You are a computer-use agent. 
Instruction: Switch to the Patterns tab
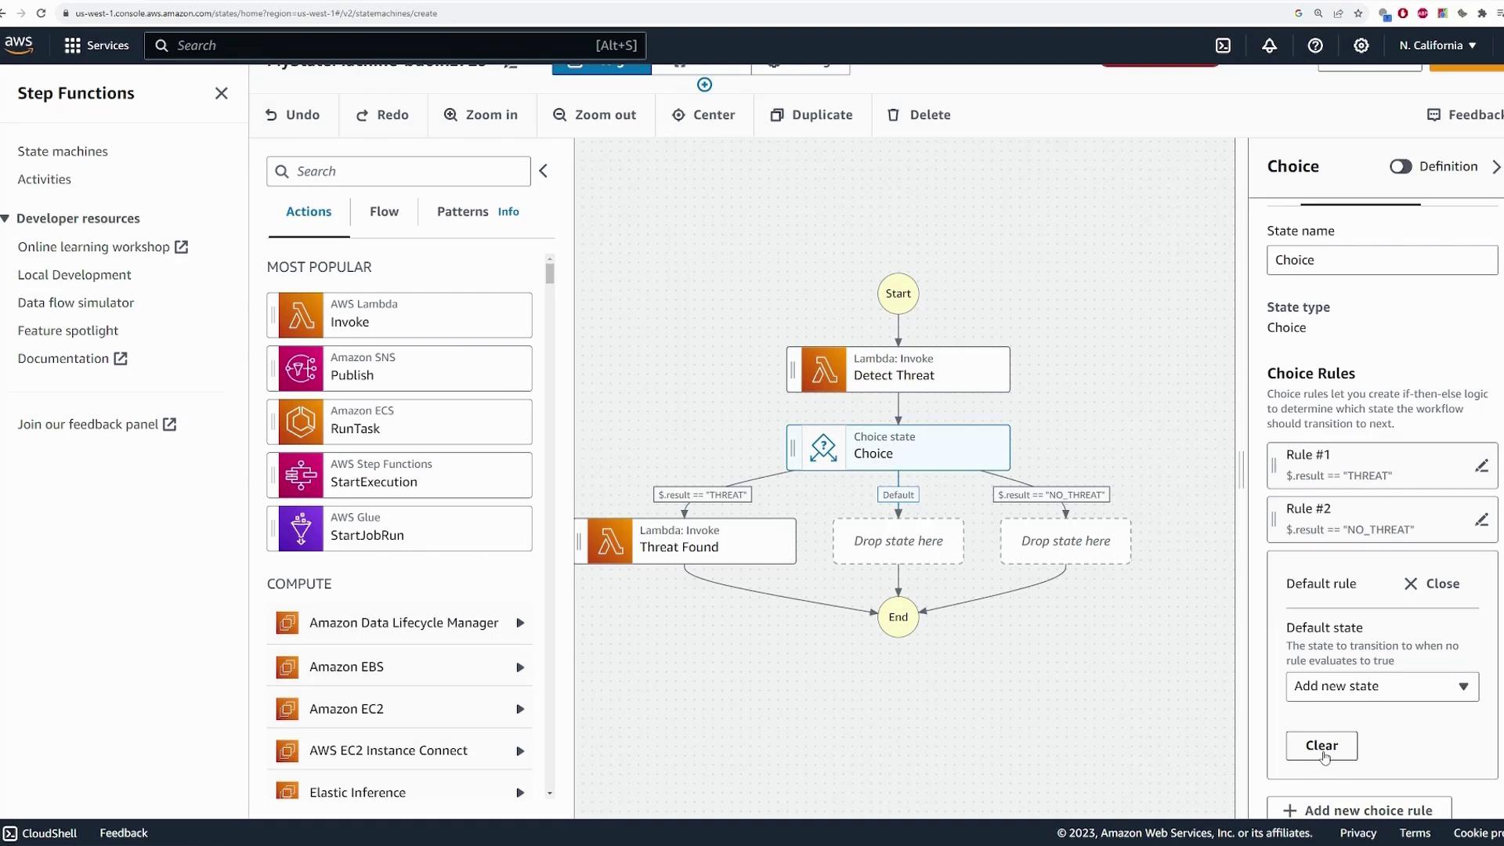(x=462, y=211)
